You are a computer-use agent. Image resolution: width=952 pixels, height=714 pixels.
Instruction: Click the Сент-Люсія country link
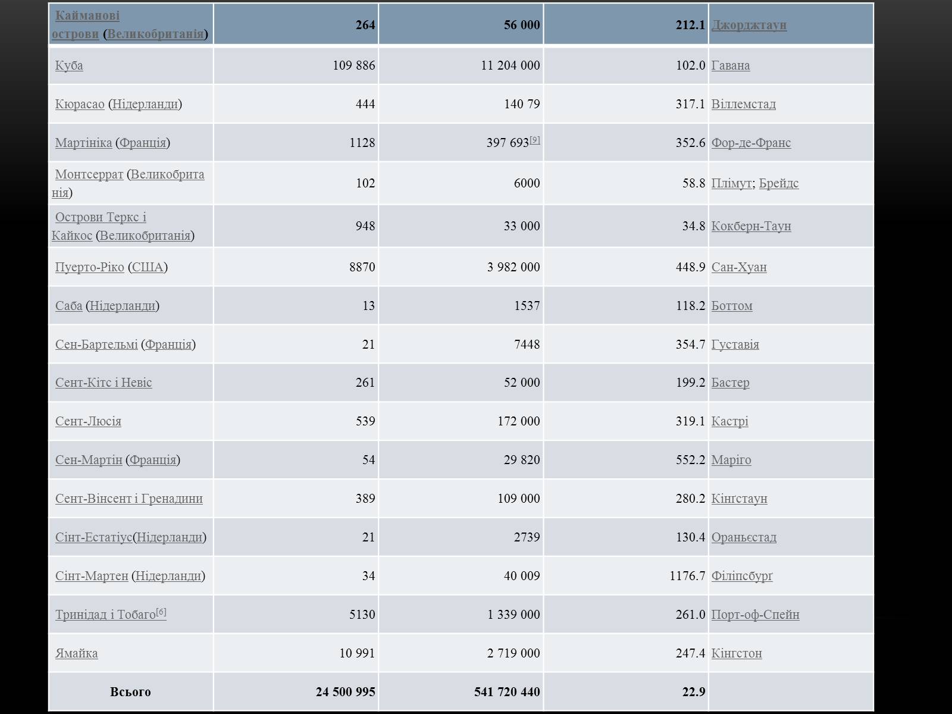tap(88, 421)
